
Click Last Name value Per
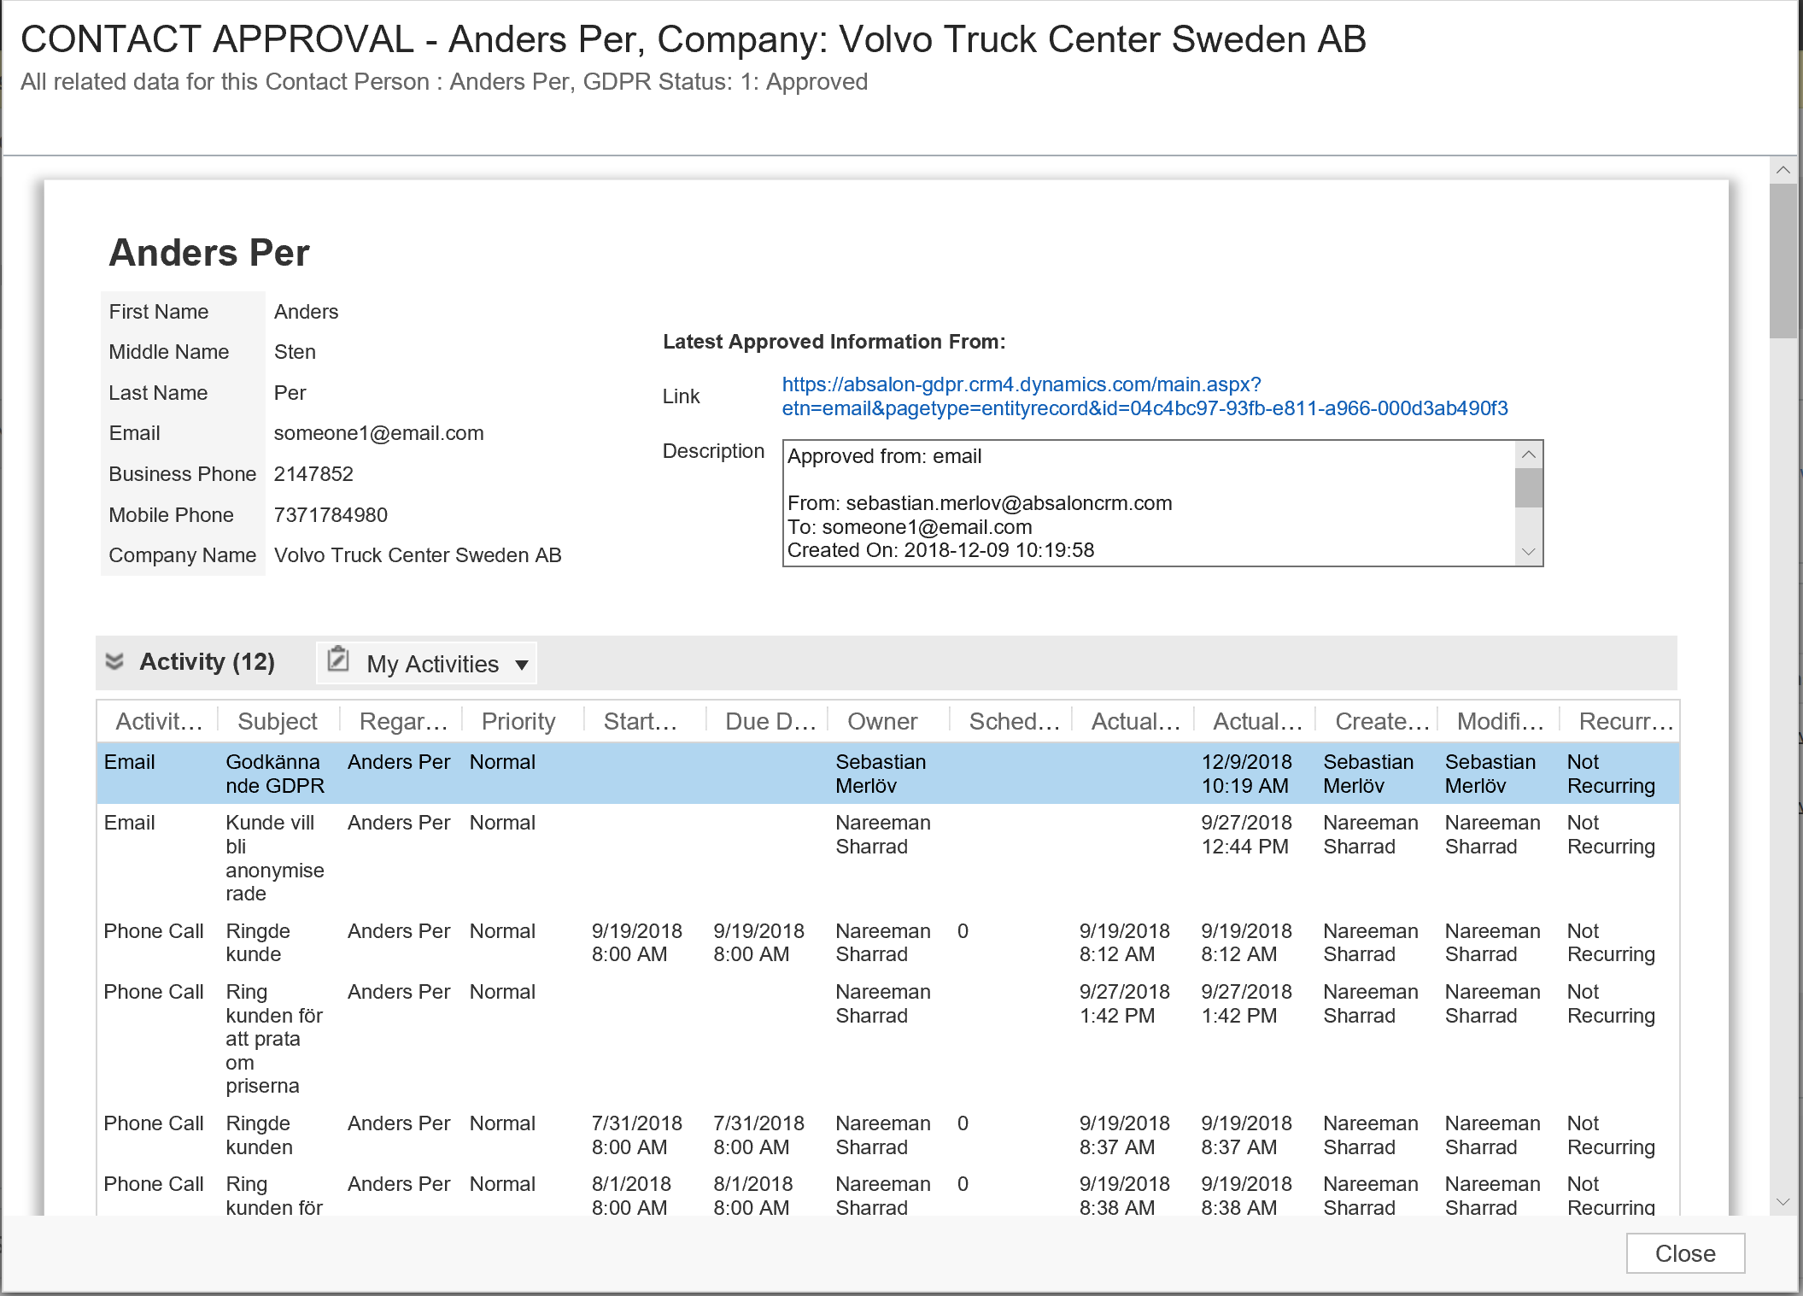point(290,393)
